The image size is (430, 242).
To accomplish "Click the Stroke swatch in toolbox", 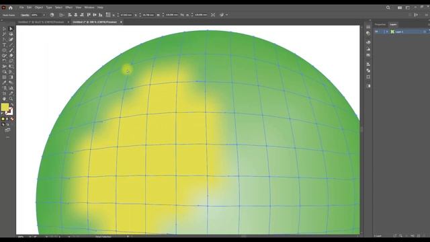I will [x=9, y=112].
